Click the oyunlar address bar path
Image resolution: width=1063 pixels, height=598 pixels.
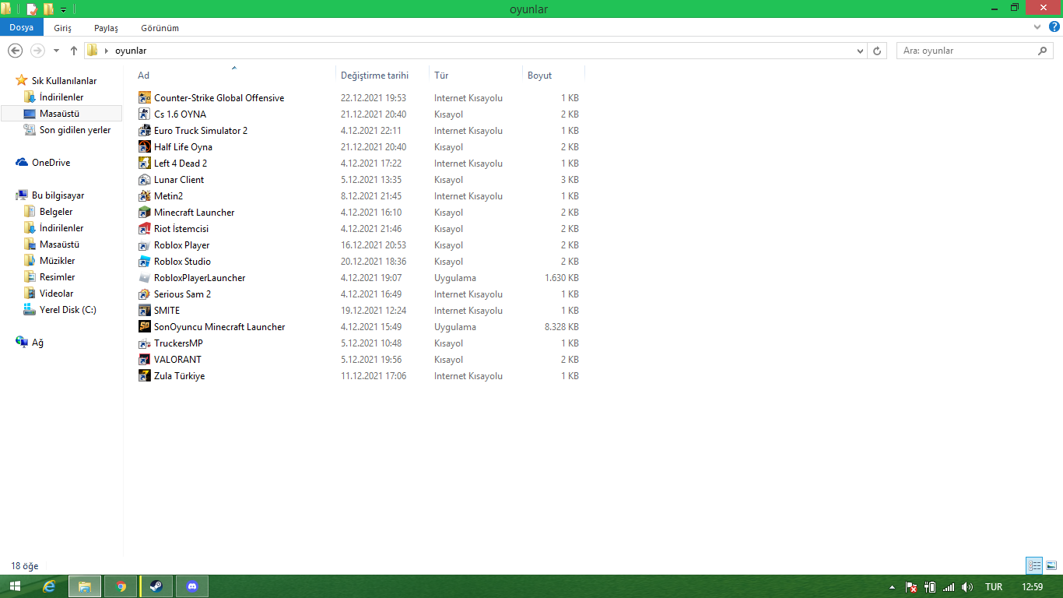point(131,51)
